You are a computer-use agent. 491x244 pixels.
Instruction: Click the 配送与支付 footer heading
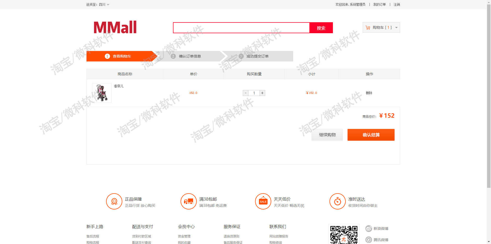143,226
